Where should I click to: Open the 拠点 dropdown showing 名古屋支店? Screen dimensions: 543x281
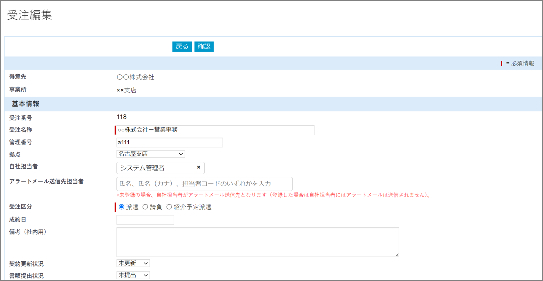click(151, 154)
